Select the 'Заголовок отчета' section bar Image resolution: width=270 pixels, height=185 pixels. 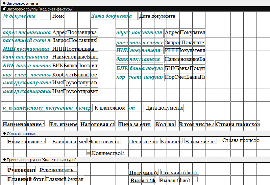135,3
